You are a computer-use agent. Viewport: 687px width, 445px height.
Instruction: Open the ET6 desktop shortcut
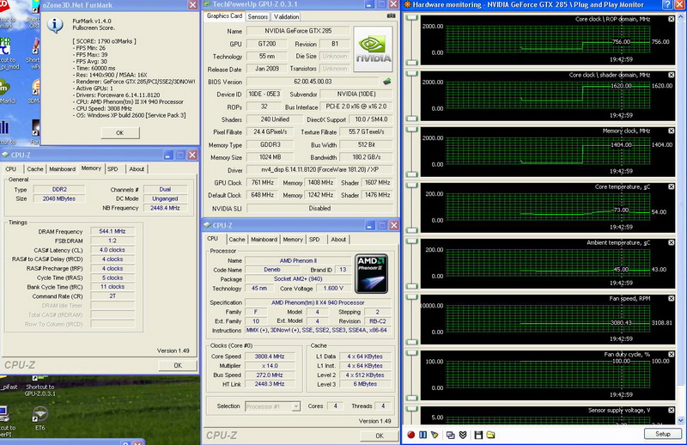click(40, 418)
